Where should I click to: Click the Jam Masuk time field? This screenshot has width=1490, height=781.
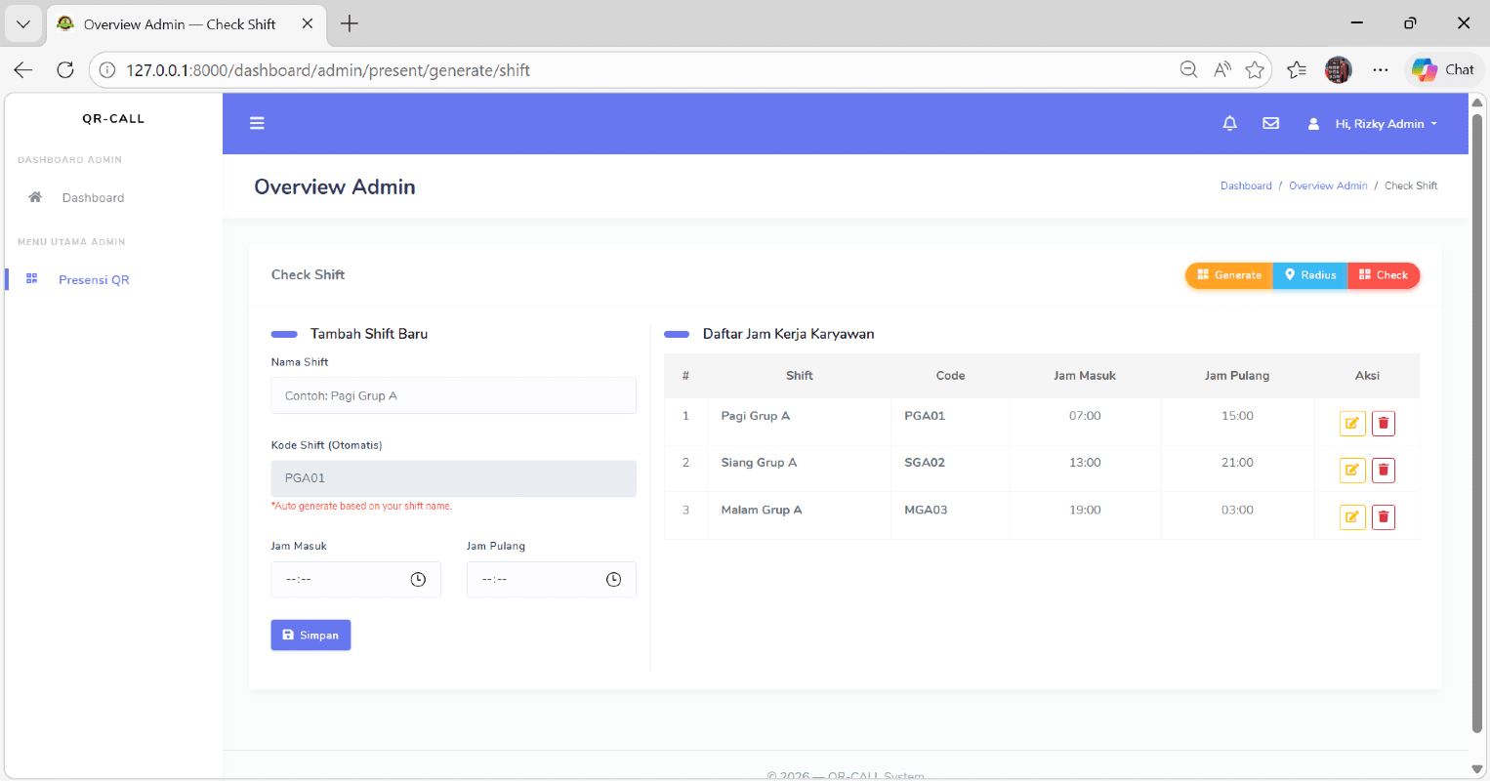(355, 579)
